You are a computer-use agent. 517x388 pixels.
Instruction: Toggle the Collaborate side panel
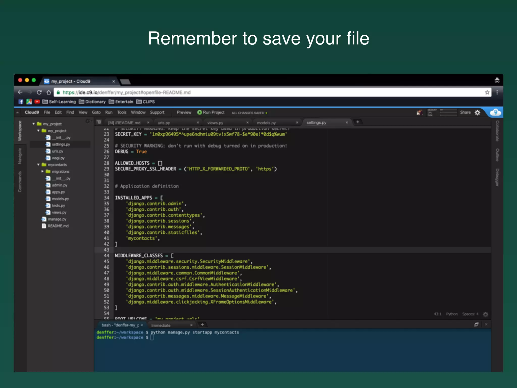click(497, 131)
